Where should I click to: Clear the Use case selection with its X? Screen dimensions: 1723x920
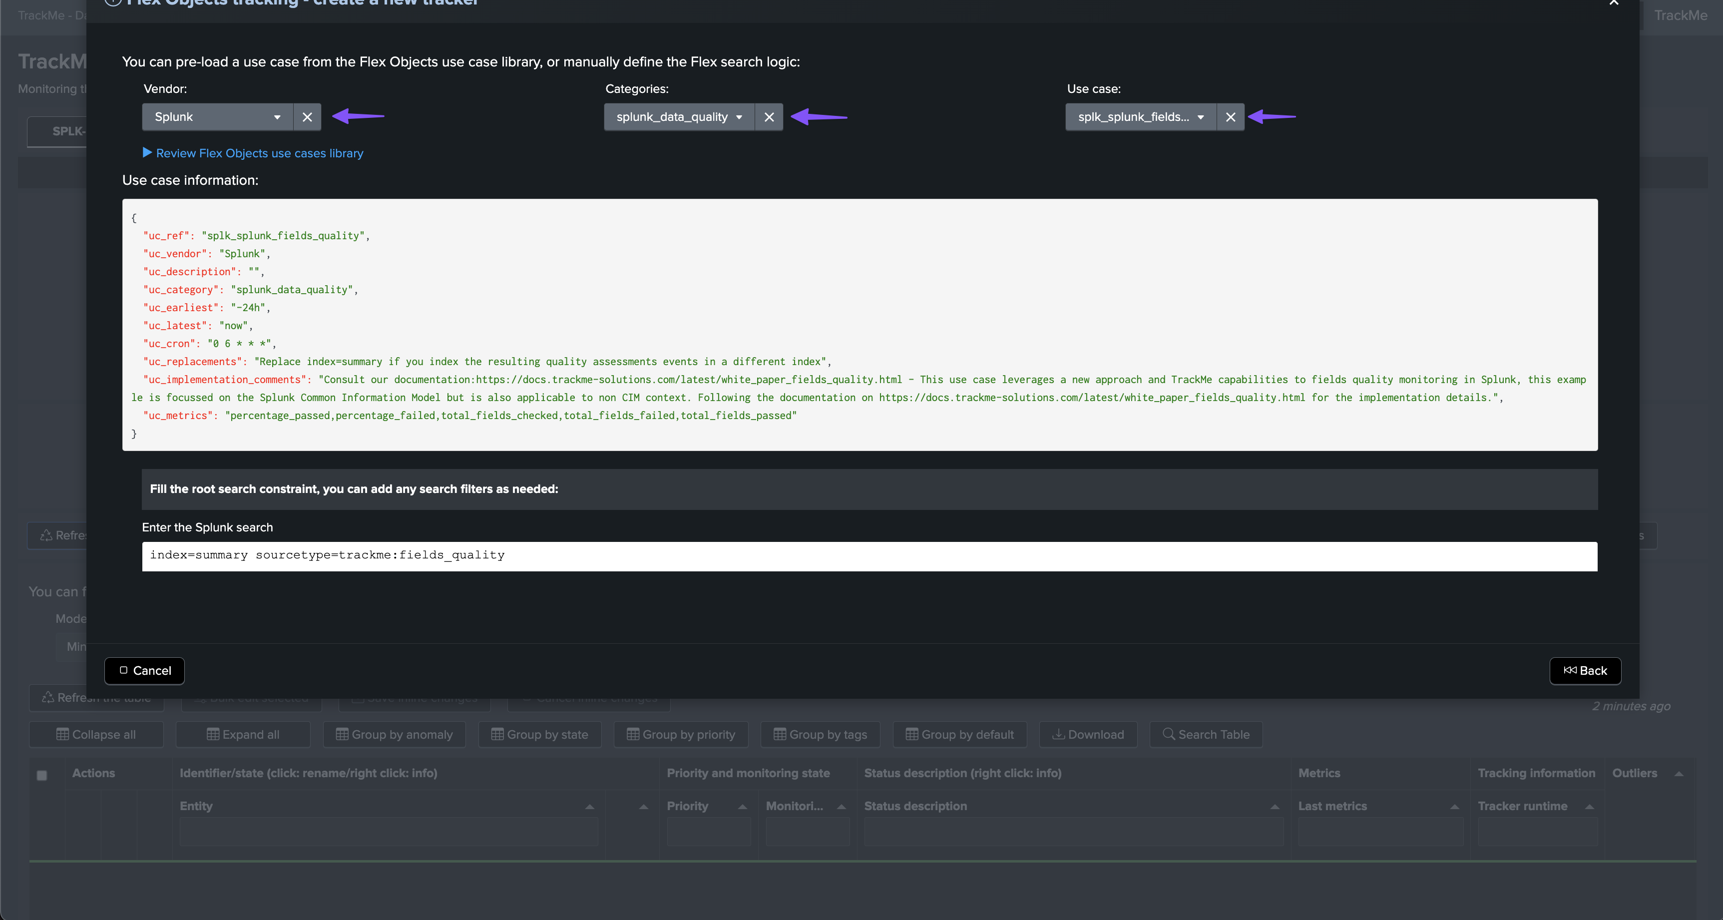pyautogui.click(x=1230, y=117)
